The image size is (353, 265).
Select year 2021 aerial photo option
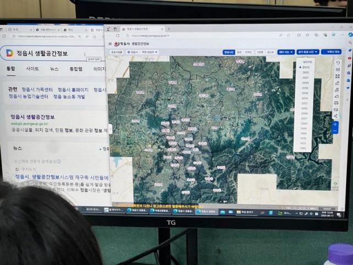click(x=305, y=78)
